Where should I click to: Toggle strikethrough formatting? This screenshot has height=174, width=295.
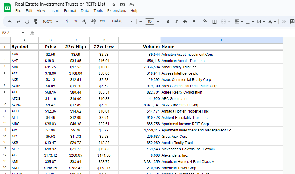click(x=185, y=22)
